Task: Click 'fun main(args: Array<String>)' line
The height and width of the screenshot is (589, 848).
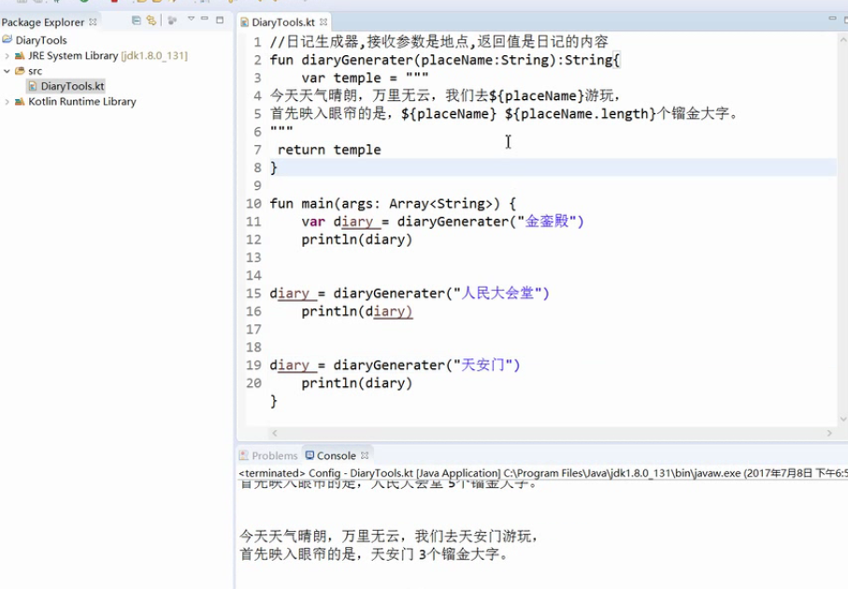Action: pos(393,204)
